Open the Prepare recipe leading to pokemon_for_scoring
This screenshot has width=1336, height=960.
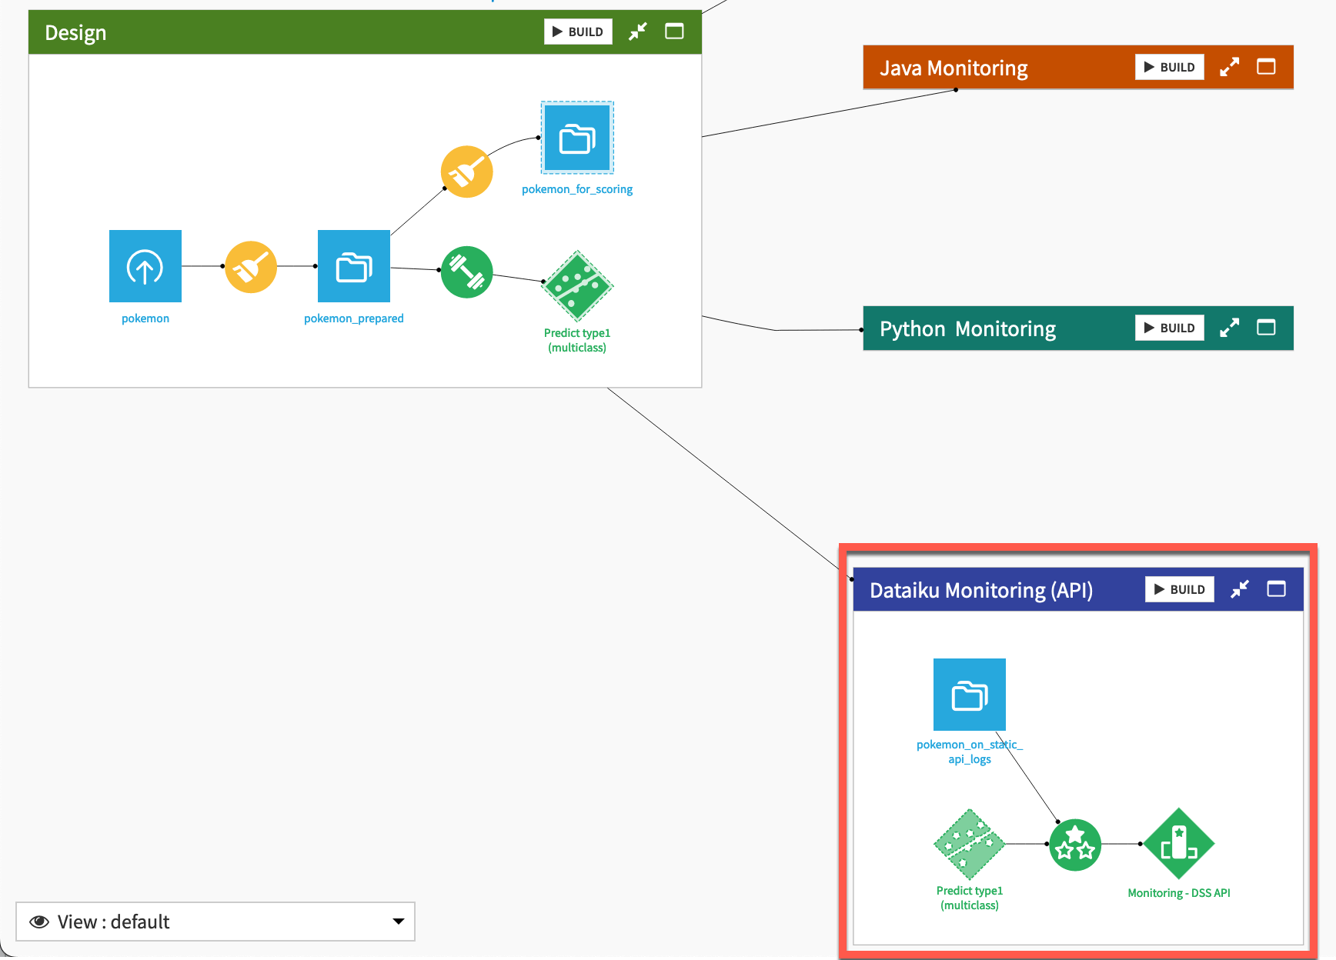click(x=466, y=171)
